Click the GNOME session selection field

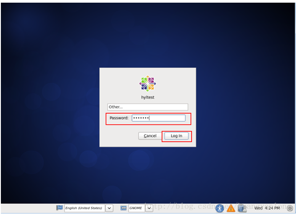tap(137, 208)
